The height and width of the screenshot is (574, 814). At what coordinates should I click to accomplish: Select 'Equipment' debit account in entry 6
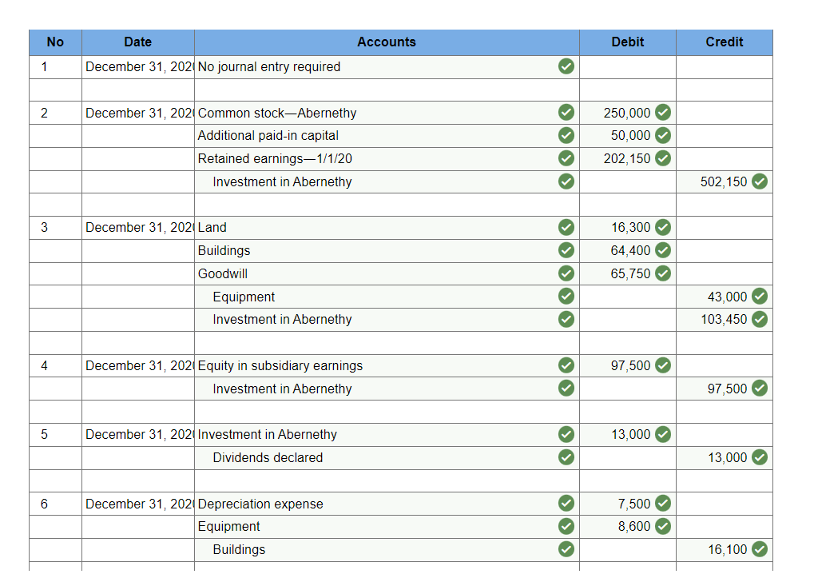click(228, 526)
